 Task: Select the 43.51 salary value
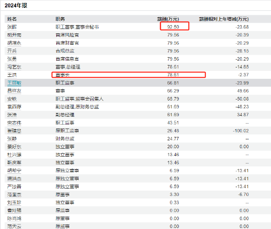tap(173, 123)
